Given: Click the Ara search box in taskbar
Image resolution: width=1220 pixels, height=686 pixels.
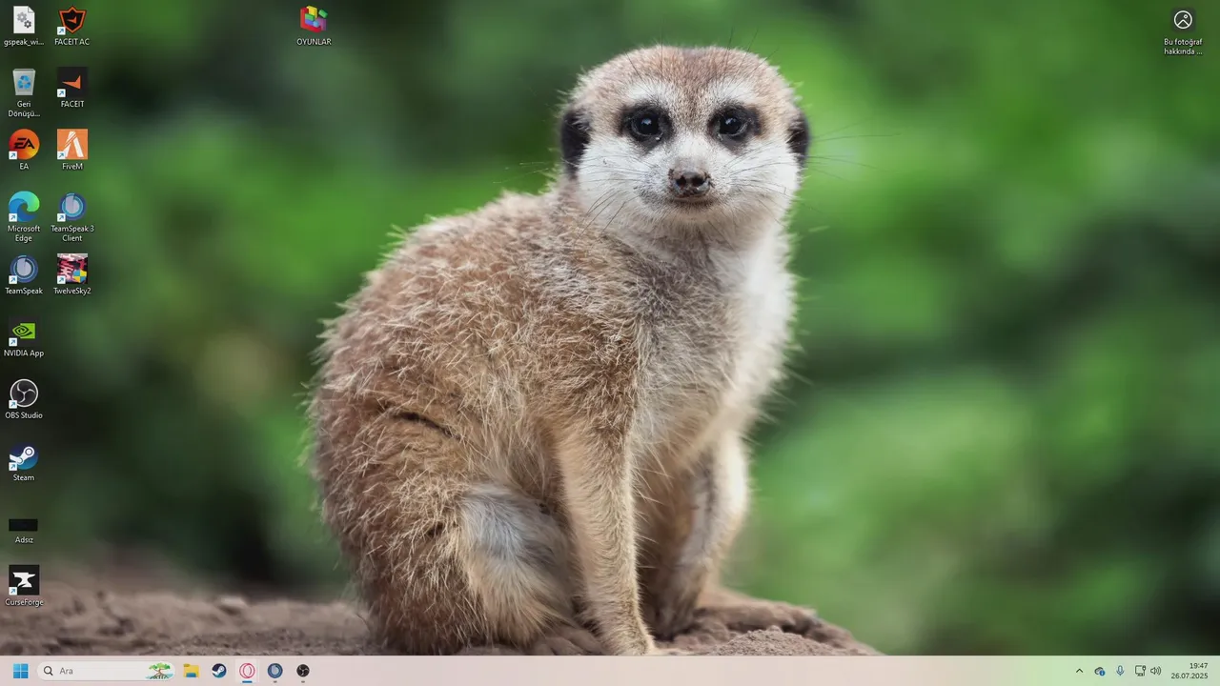Looking at the screenshot, I should pos(106,671).
